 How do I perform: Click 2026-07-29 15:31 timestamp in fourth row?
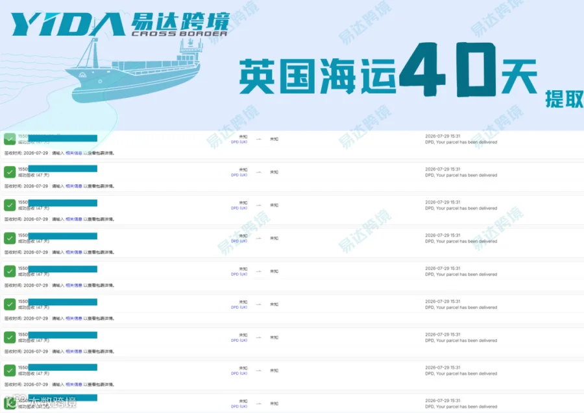(443, 235)
